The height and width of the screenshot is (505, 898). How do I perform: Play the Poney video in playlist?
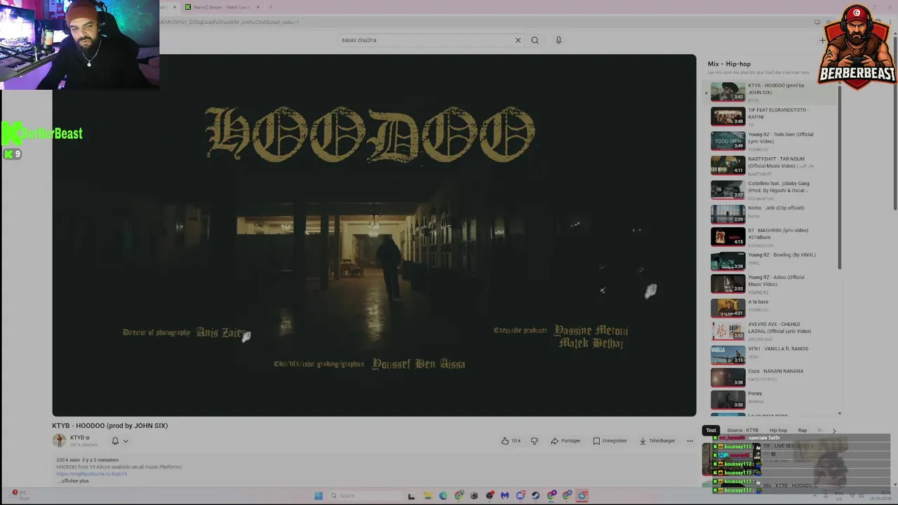772,399
